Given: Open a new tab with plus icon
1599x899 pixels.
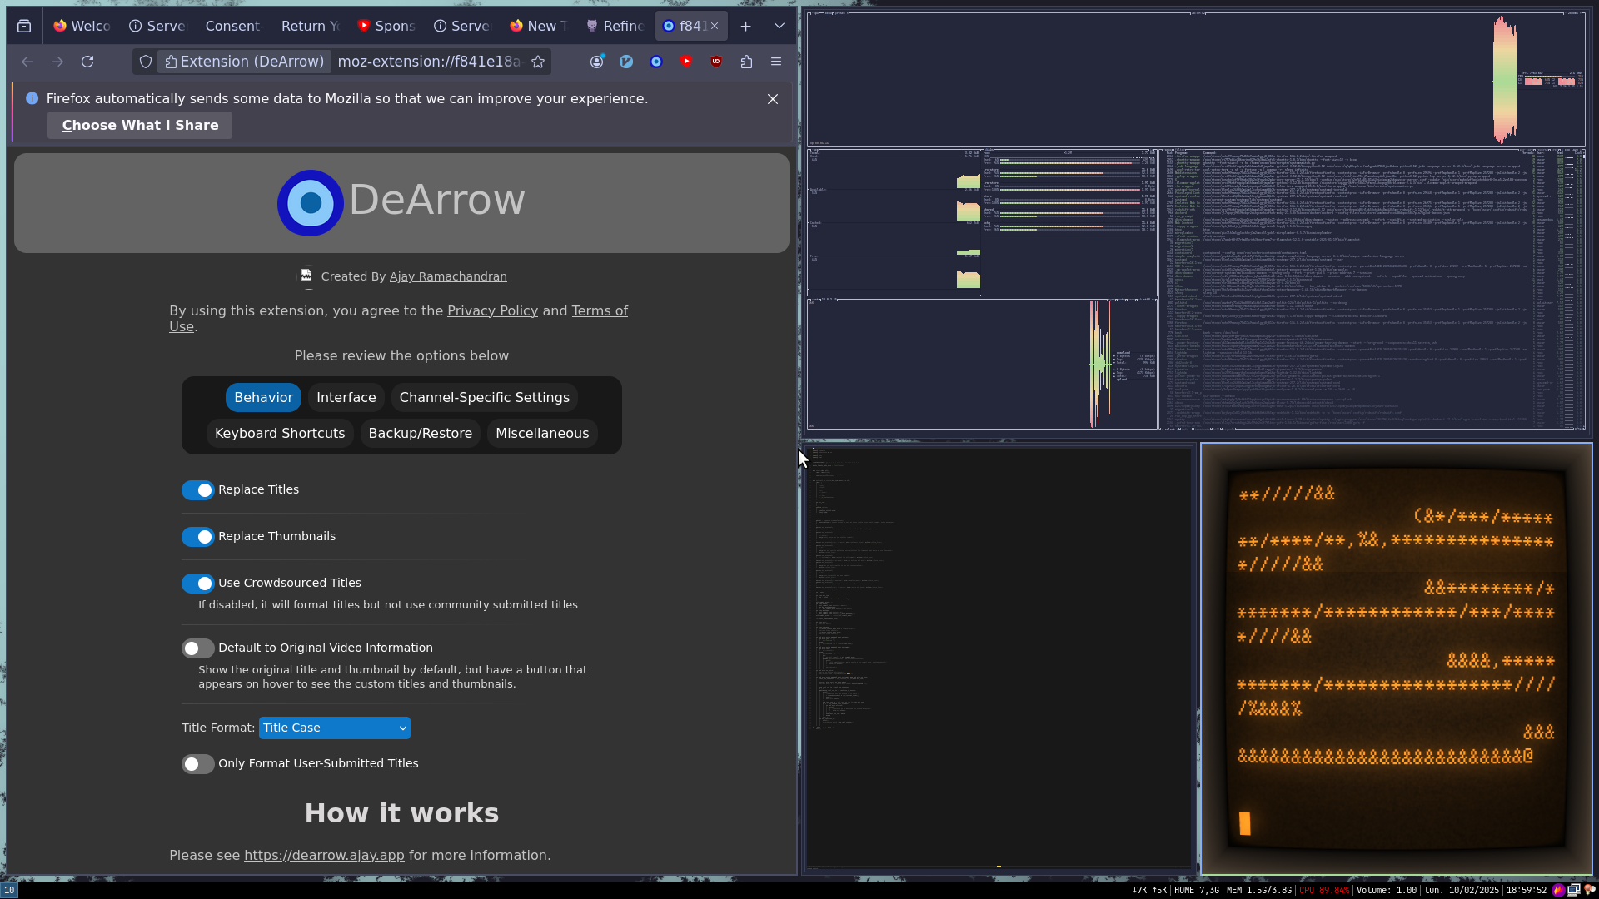Looking at the screenshot, I should point(746,26).
